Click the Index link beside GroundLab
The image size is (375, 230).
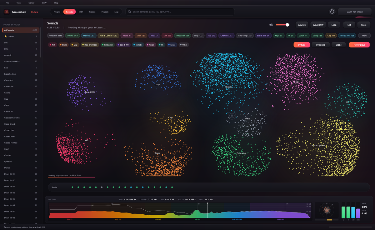tap(35, 12)
